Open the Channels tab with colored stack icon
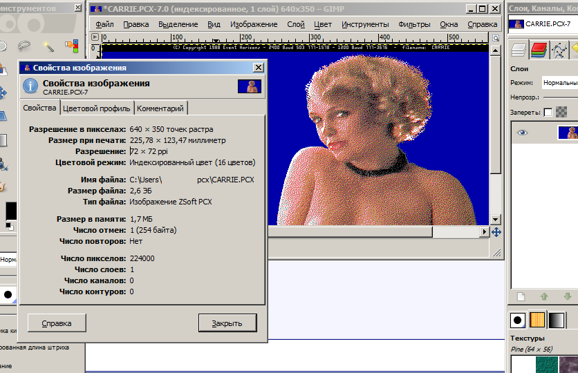This screenshot has height=373, width=578. pos(539,50)
